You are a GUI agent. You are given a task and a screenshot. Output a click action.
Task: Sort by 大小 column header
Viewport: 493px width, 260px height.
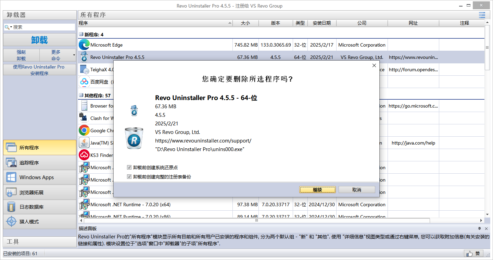(245, 23)
